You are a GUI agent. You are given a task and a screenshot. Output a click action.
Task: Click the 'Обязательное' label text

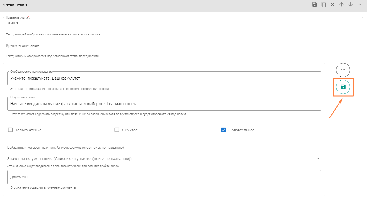[x=241, y=130]
